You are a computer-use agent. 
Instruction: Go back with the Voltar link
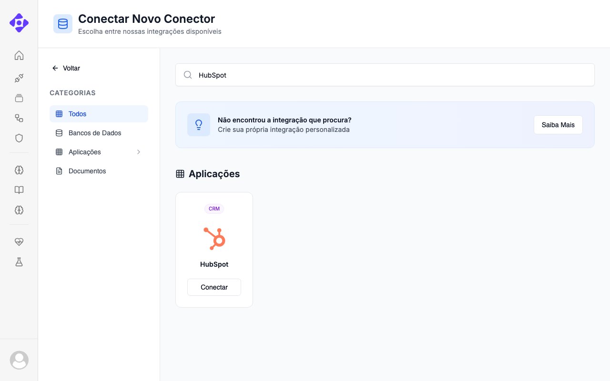point(66,68)
